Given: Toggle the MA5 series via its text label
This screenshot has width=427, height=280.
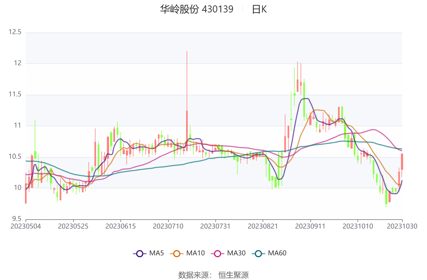Looking at the screenshot, I should pyautogui.click(x=157, y=253).
